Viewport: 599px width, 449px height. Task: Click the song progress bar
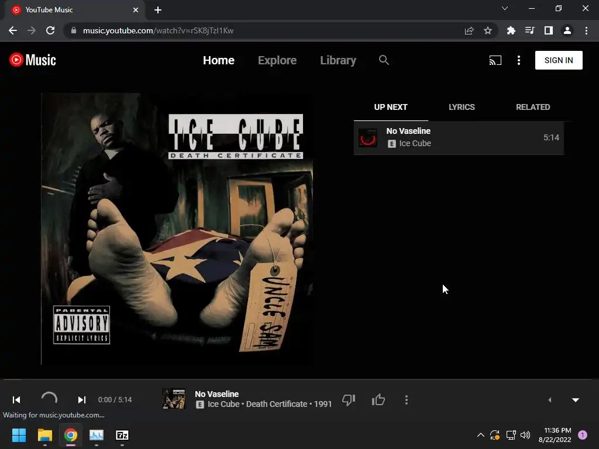[x=299, y=379]
